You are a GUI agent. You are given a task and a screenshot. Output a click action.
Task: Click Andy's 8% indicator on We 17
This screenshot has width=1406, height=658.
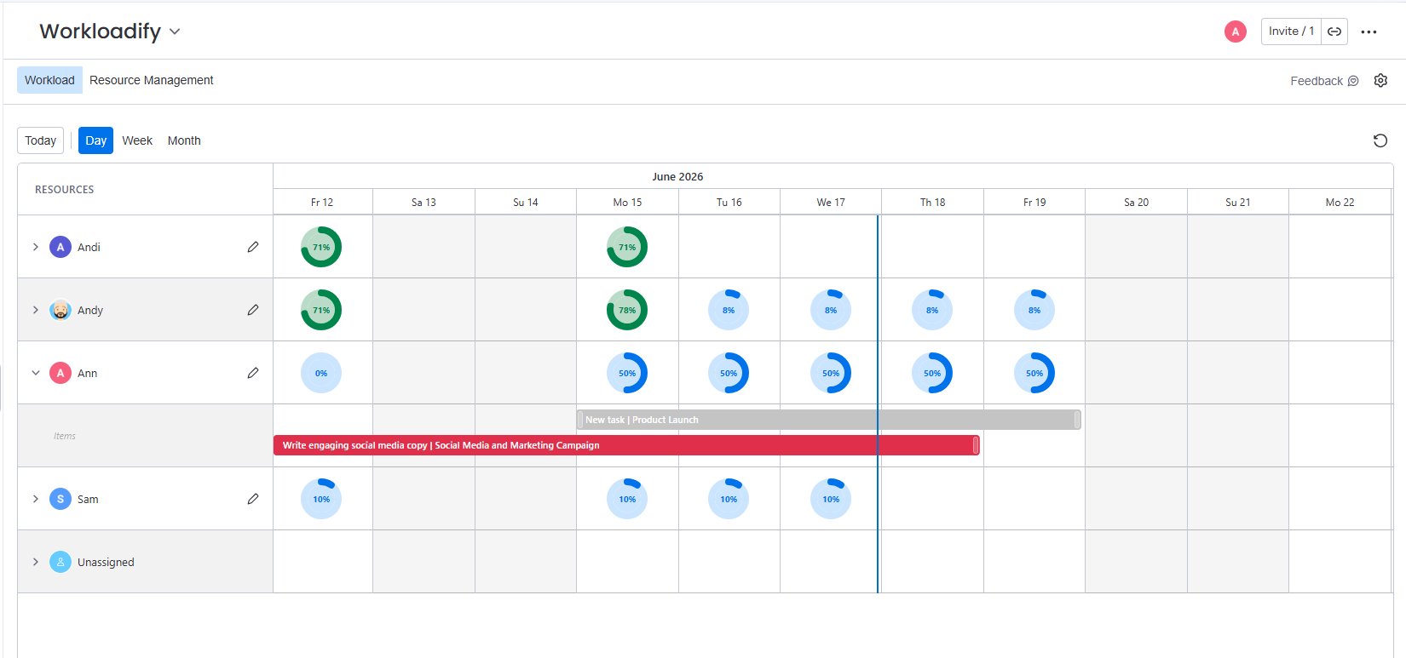pyautogui.click(x=831, y=310)
